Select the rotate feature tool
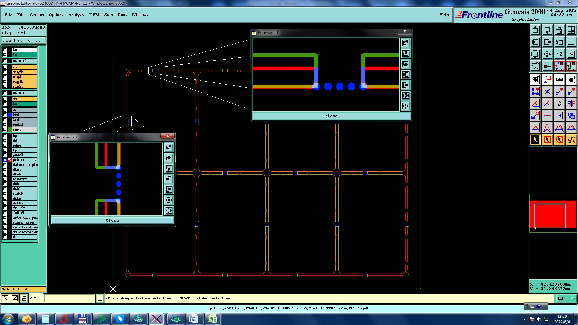Screen dimensions: 578x325 (559, 104)
